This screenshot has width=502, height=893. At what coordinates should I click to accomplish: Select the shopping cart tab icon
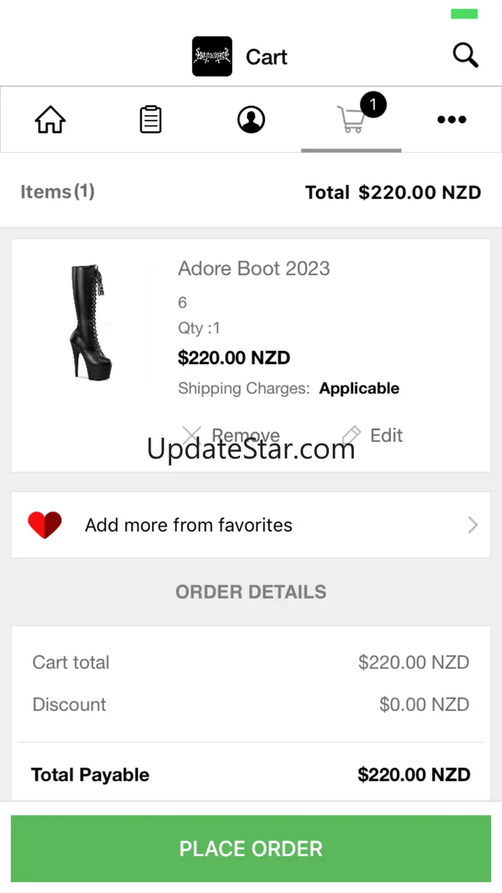tap(351, 120)
